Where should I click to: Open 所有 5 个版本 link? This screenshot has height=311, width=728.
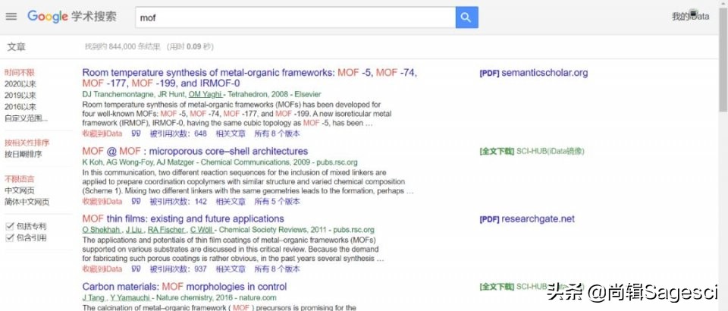pyautogui.click(x=278, y=202)
